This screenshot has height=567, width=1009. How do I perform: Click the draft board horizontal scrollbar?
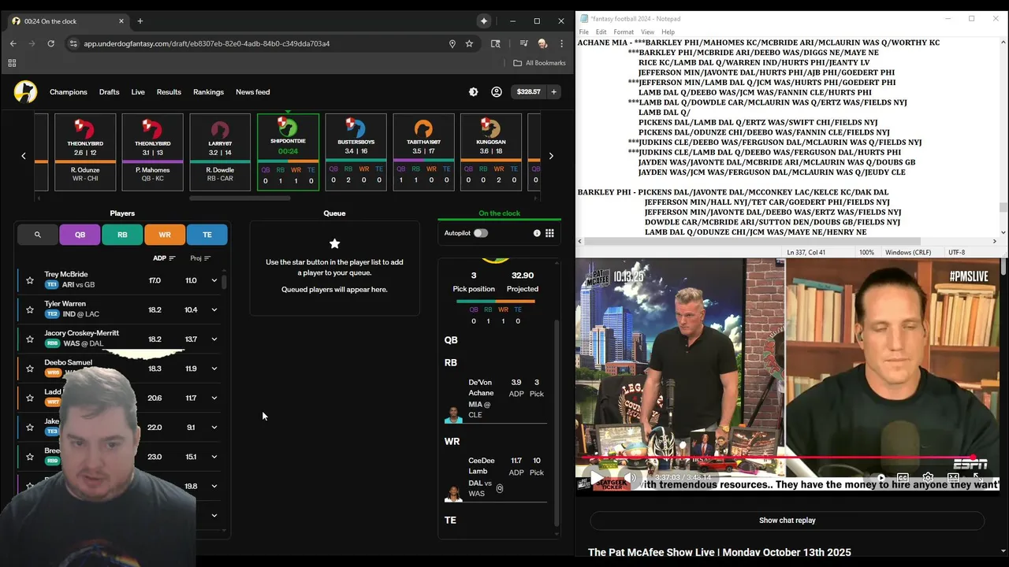tap(240, 198)
